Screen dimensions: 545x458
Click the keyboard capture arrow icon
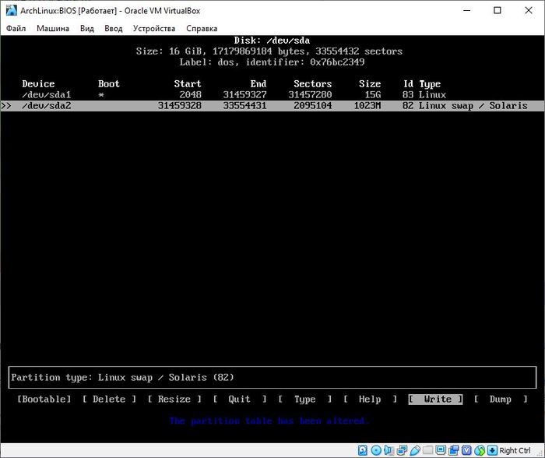(x=491, y=450)
